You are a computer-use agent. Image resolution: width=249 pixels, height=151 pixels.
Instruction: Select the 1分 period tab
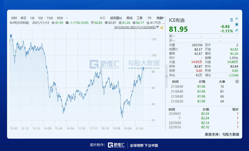[x=32, y=18]
